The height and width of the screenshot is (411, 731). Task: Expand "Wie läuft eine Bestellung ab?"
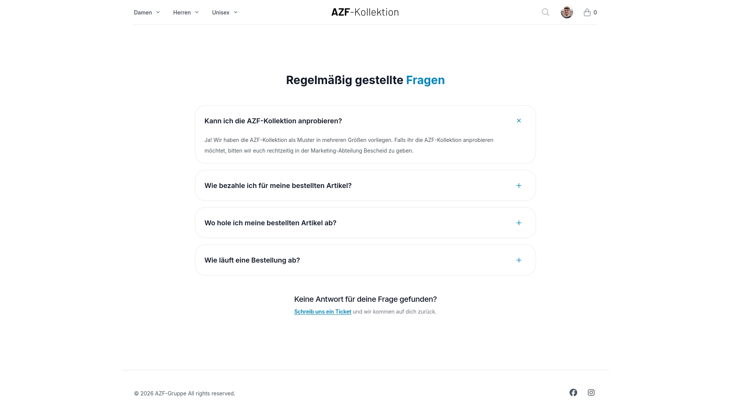[365, 260]
